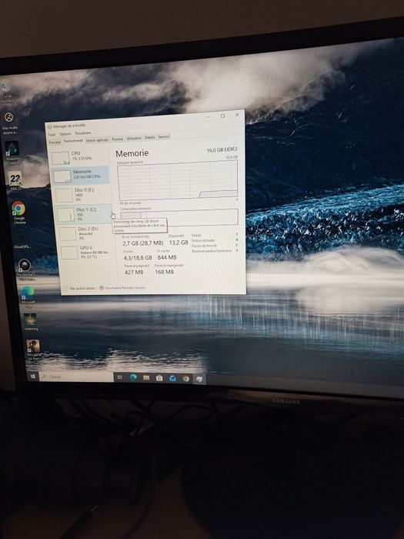Image resolution: width=404 pixels, height=539 pixels.
Task: Switch to the Istoric aplicații tab
Action: 97,140
